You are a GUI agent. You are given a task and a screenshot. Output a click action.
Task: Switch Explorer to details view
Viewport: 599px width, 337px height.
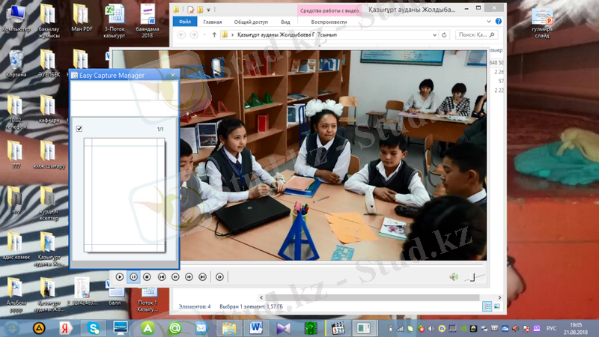point(487,306)
